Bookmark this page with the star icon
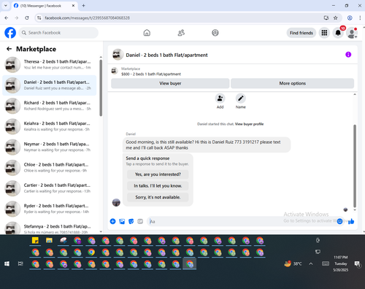The image size is (365, 289). click(336, 18)
